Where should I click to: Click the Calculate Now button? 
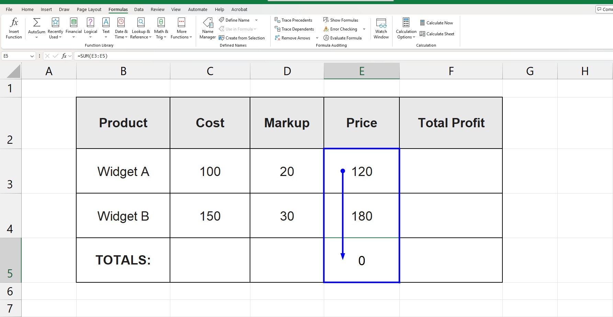436,23
